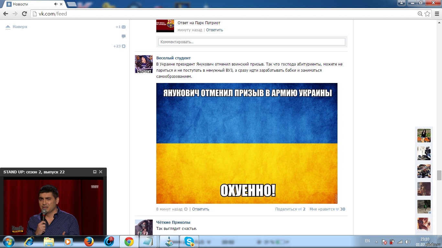Screen dimensions: 442x248
Task: Close the STAND UP video popup
Action: click(101, 172)
